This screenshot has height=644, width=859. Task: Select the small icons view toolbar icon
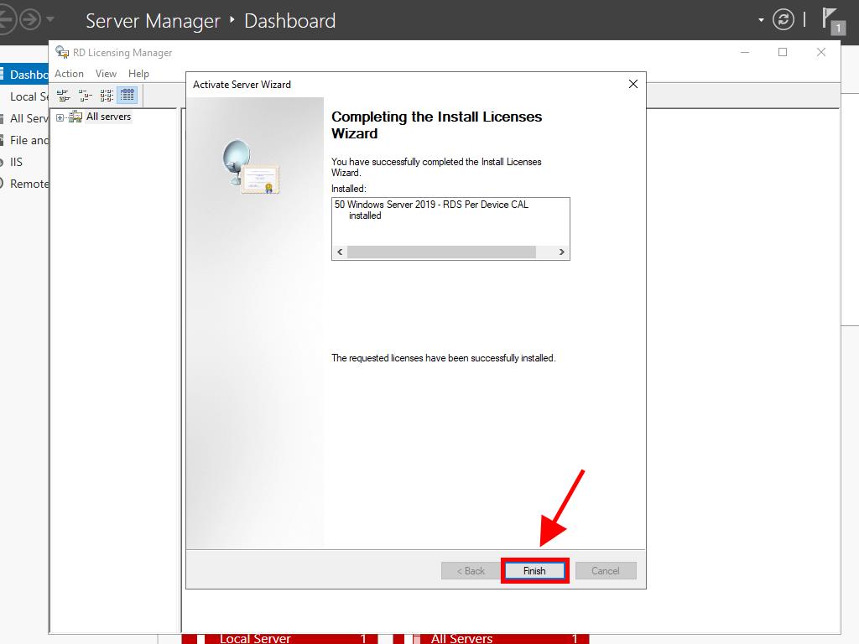click(85, 96)
